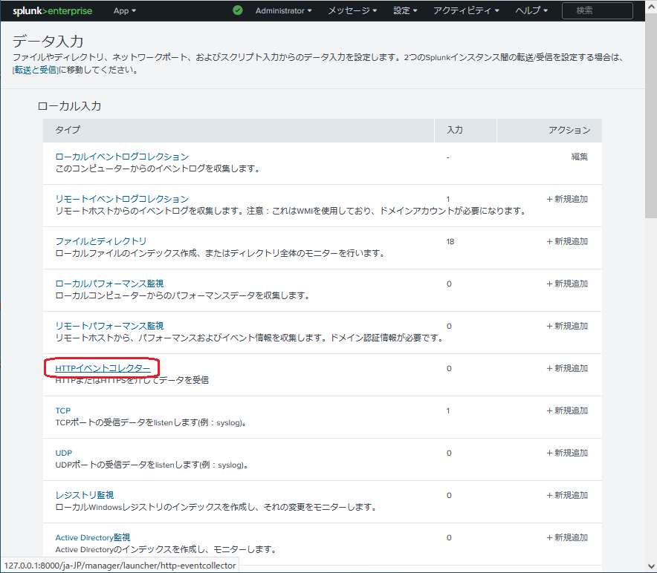Click 新規追加 for リモートイベントログコレクション
657x573 pixels.
coord(567,199)
